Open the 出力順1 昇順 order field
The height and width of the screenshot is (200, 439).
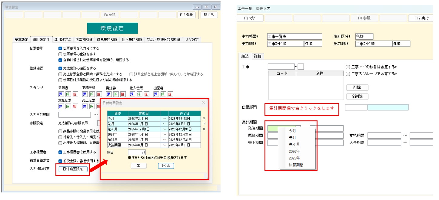tap(312, 44)
